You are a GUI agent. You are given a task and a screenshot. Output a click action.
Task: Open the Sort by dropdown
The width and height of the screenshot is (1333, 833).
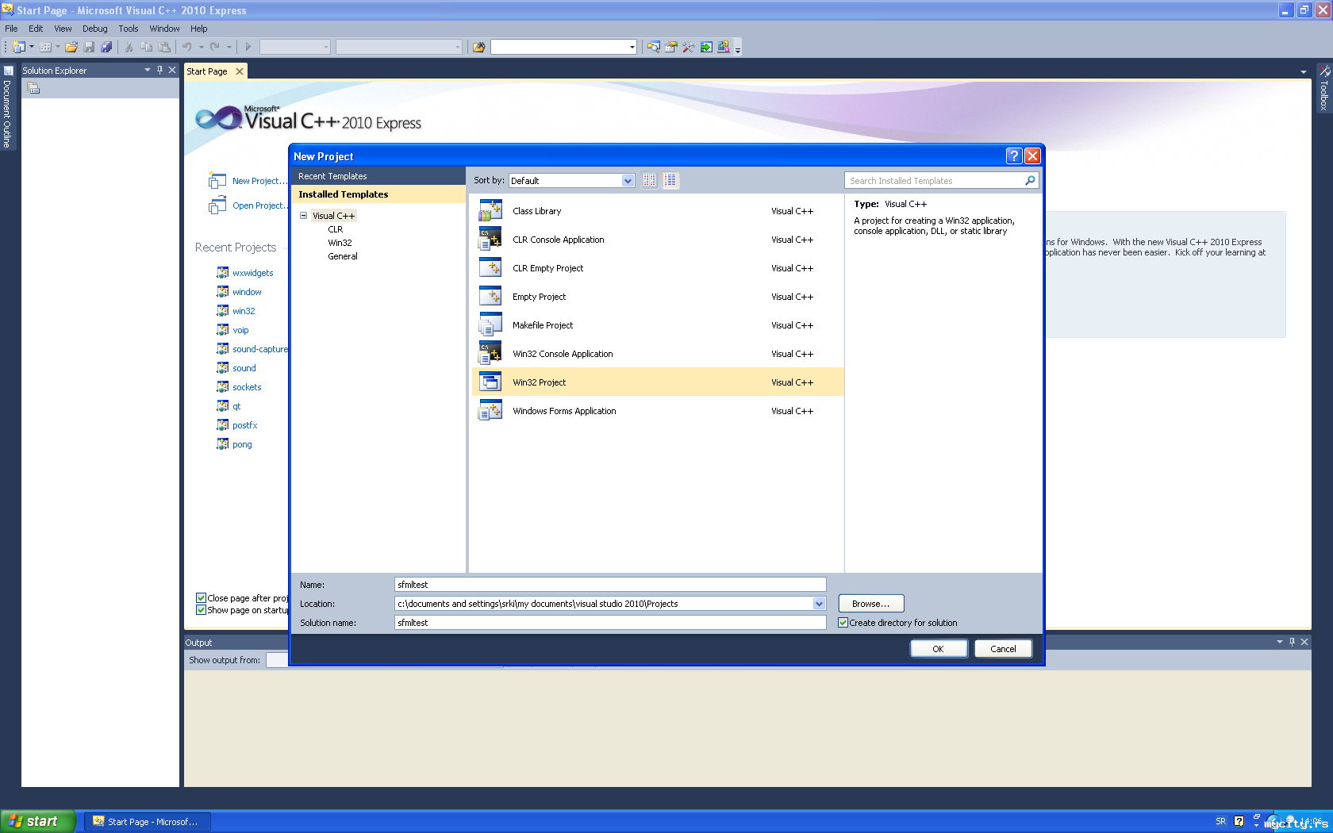628,181
